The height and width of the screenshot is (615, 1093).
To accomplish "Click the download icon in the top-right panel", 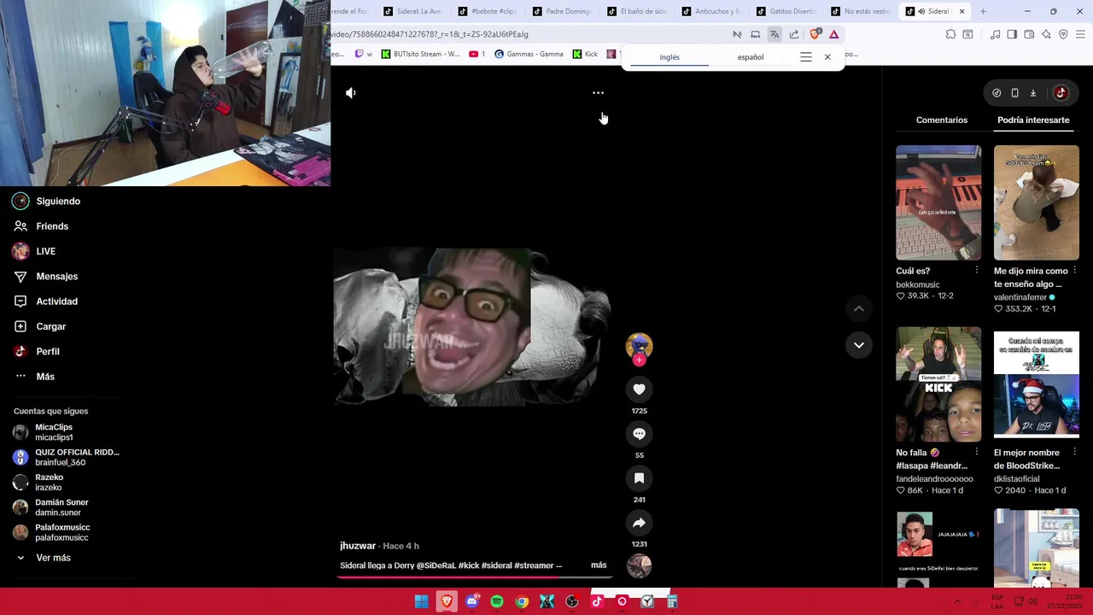I will tap(1032, 93).
